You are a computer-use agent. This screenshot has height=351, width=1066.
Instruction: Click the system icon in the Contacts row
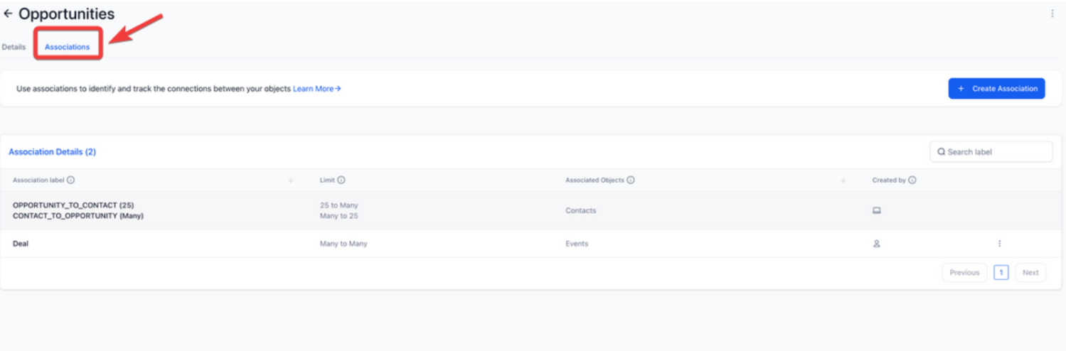pos(877,211)
